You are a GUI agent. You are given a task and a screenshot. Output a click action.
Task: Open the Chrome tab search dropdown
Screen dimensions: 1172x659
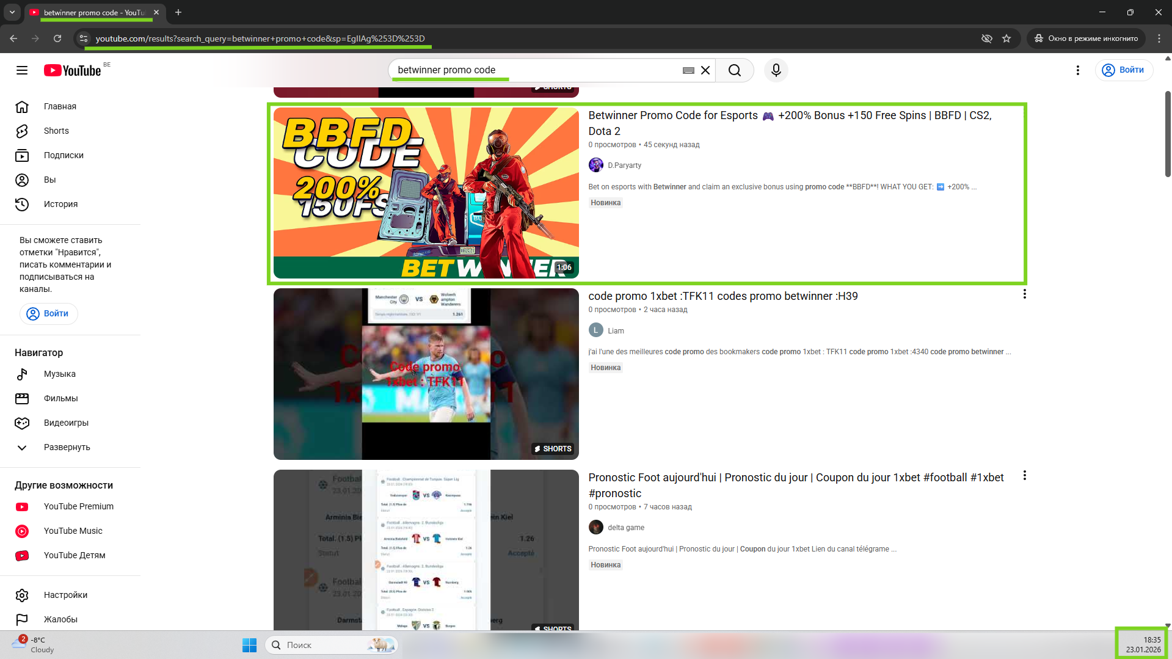click(12, 12)
